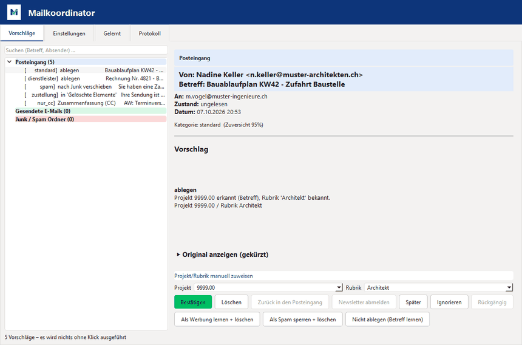Open the Einstellungen tab
This screenshot has width=522, height=345.
(x=69, y=33)
